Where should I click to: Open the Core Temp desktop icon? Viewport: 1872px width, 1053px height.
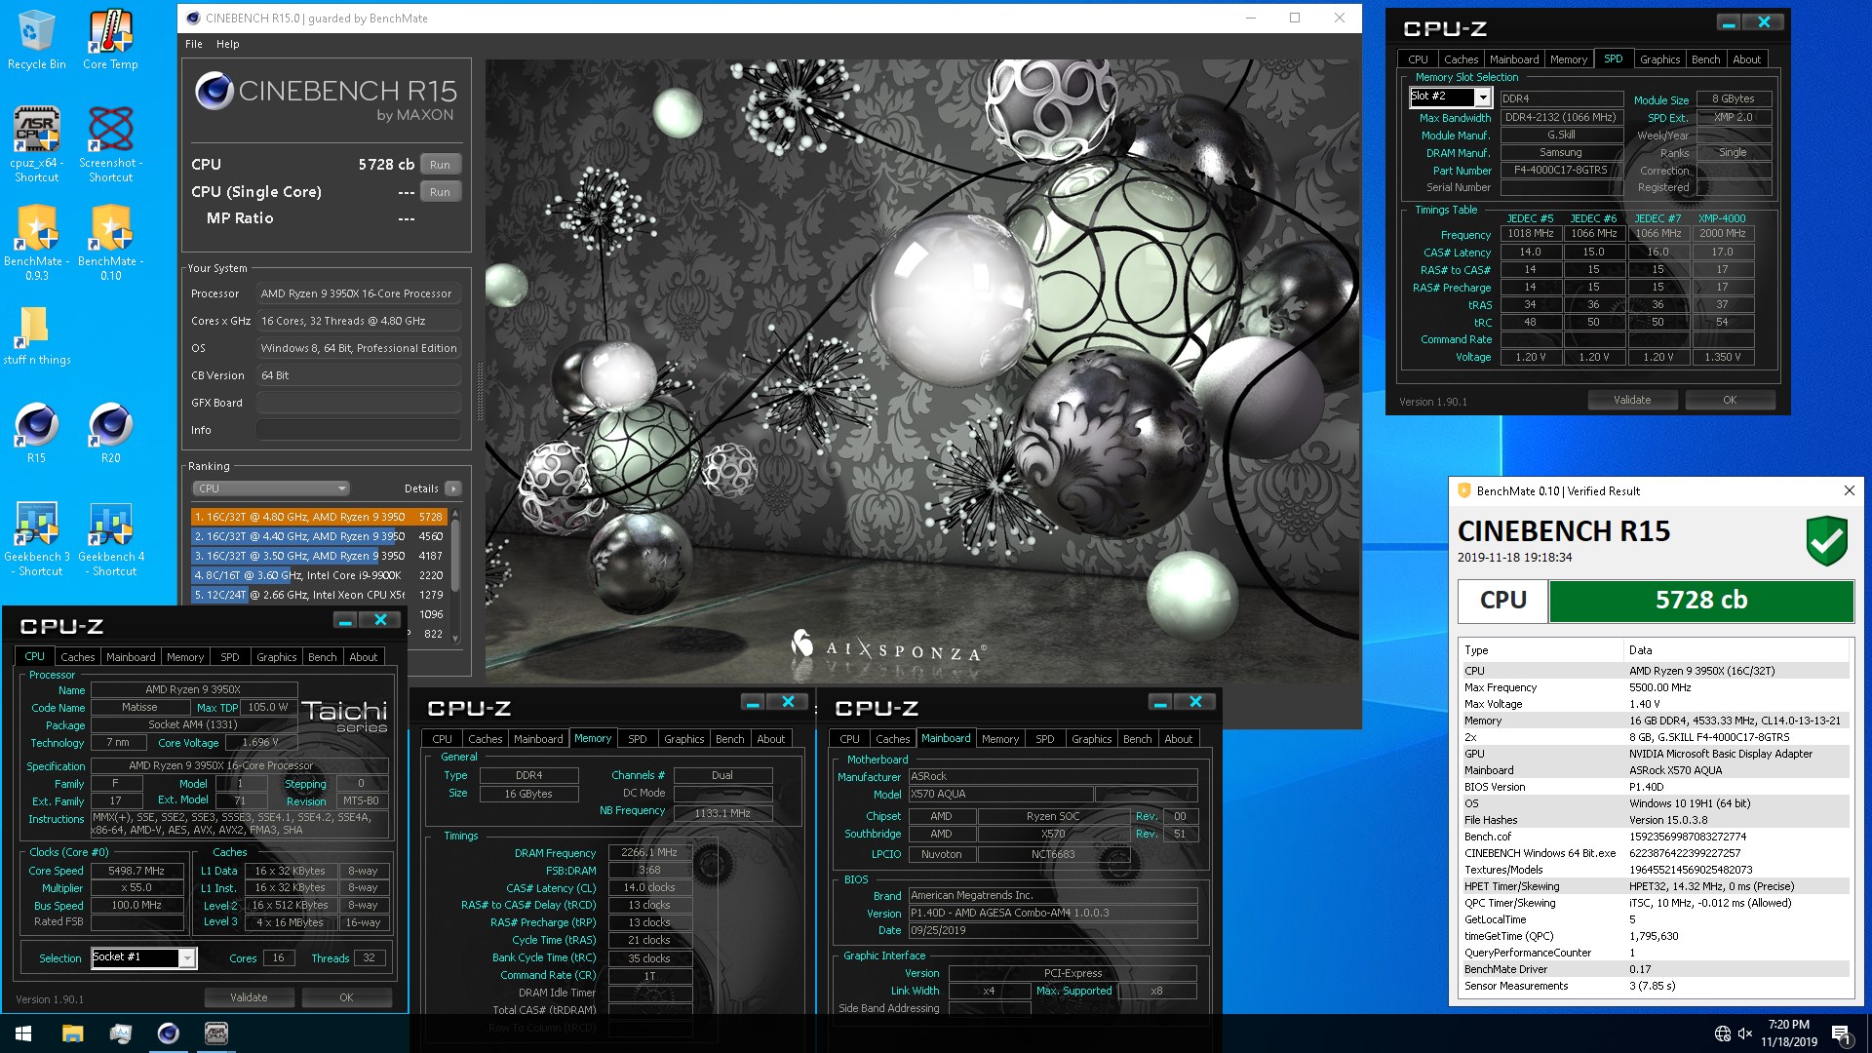tap(110, 41)
